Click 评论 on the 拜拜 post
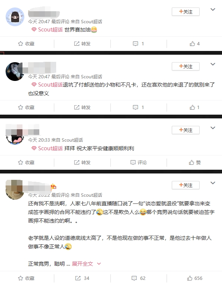 [139, 163]
